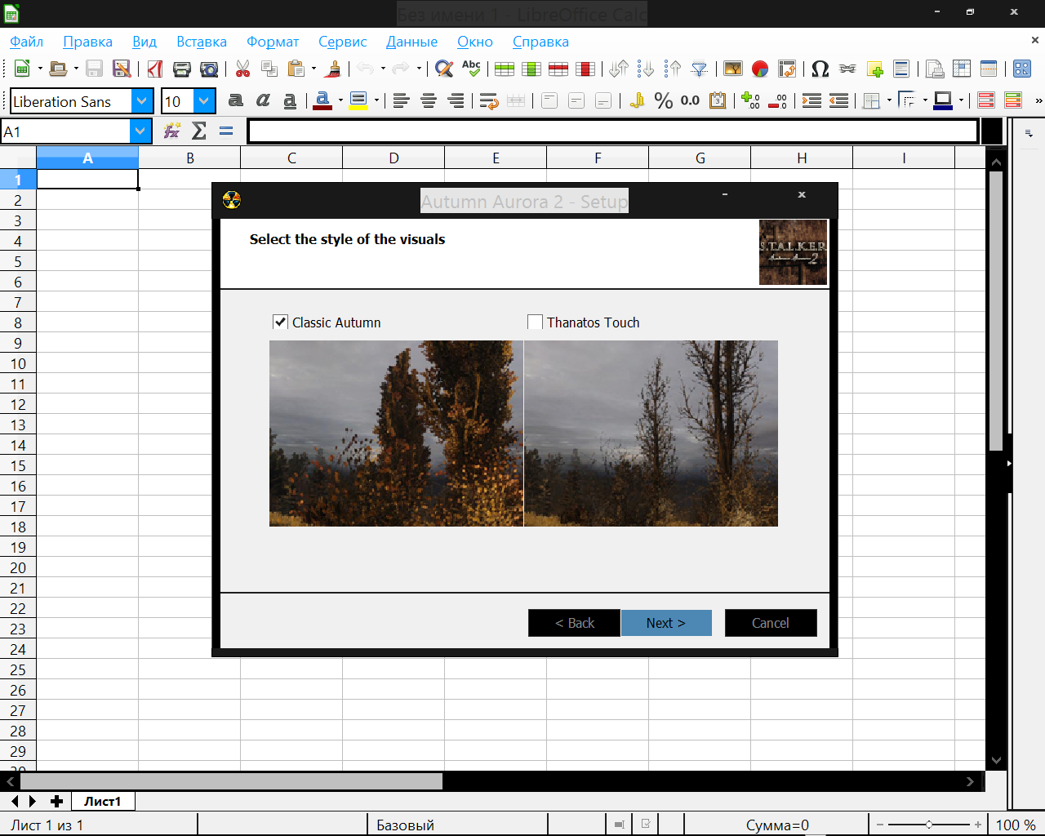This screenshot has height=836, width=1045.
Task: Click the horizontal scrollbar thumb
Action: [x=231, y=781]
